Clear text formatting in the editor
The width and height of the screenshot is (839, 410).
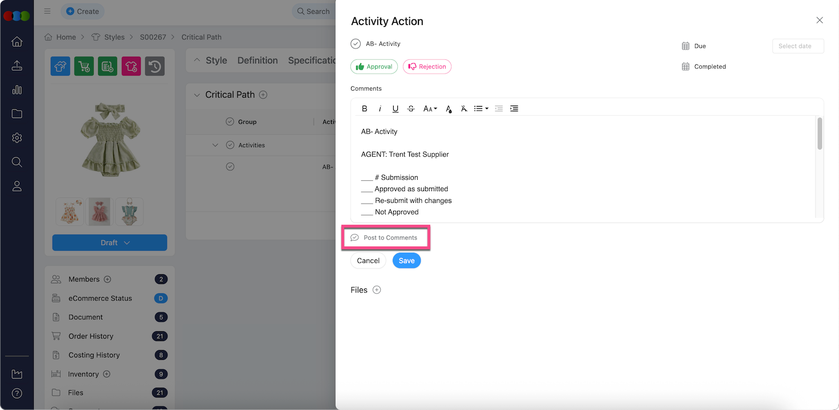click(x=463, y=108)
